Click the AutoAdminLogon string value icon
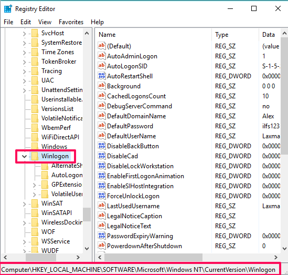 point(101,56)
